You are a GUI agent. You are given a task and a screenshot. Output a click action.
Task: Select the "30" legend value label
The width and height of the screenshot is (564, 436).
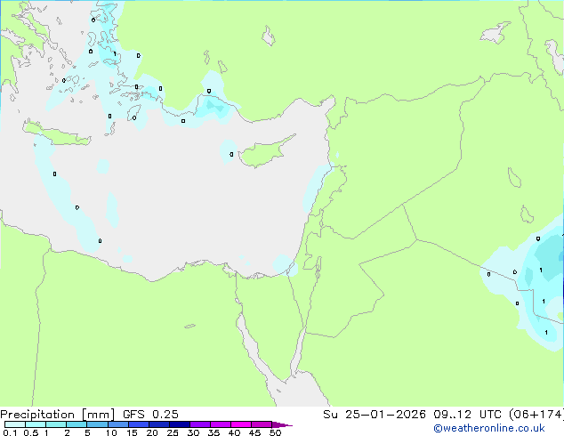pos(193,432)
